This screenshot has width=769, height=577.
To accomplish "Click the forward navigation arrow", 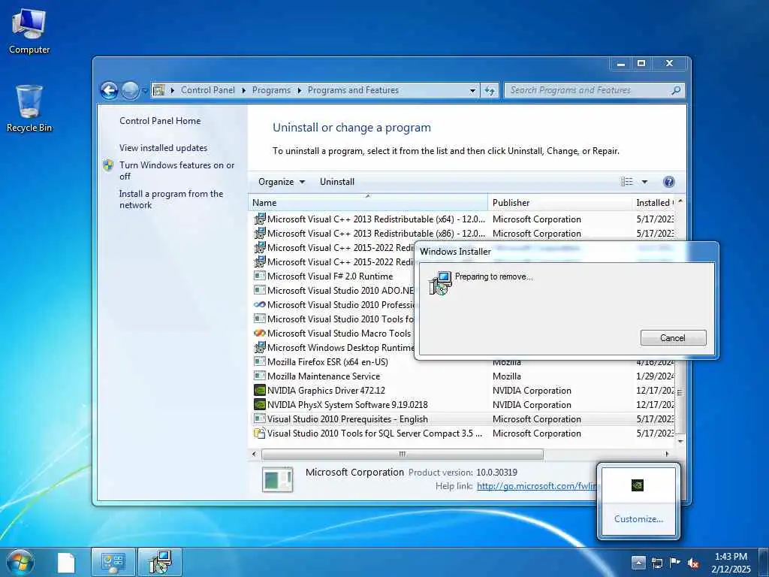I will pyautogui.click(x=130, y=90).
